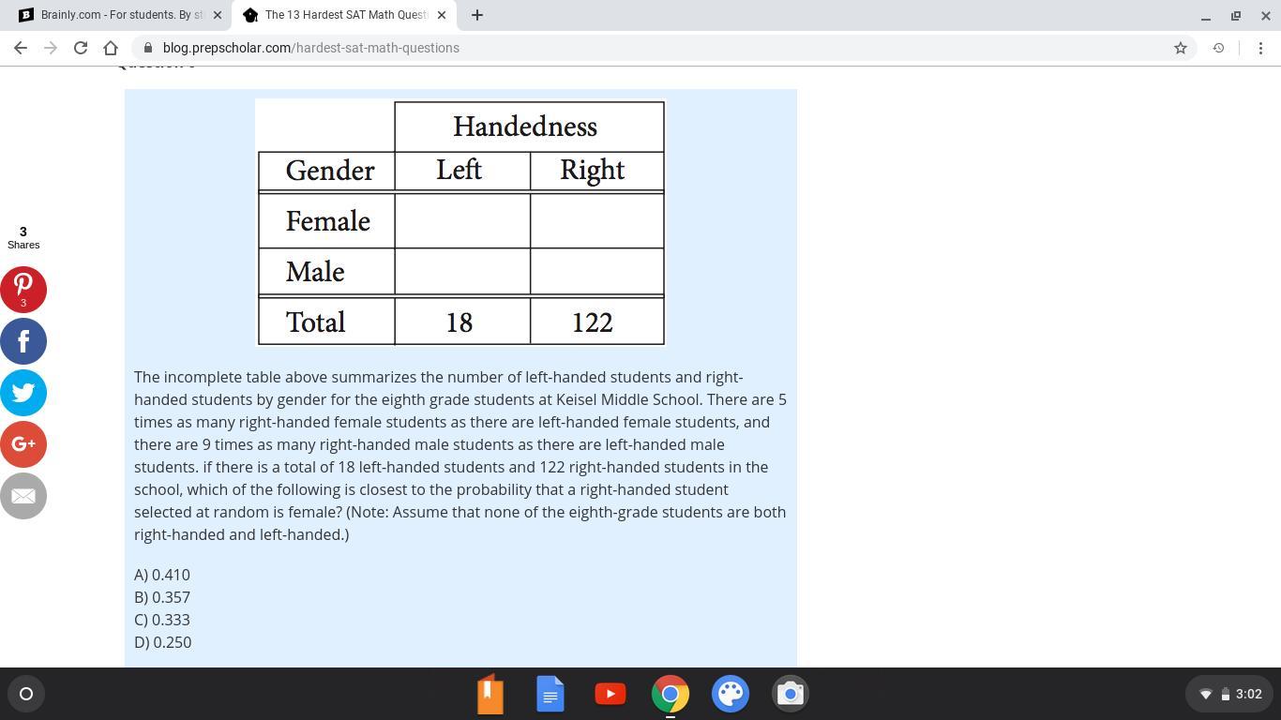Viewport: 1281px width, 720px height.
Task: Share the page by email
Action: tap(23, 495)
